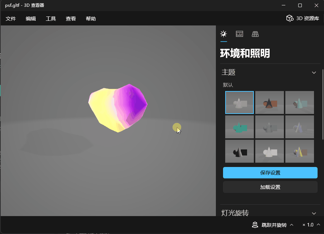Viewport: 324px width, 234px height.
Task: Collapse the 主题 section chevron
Action: pos(314,73)
